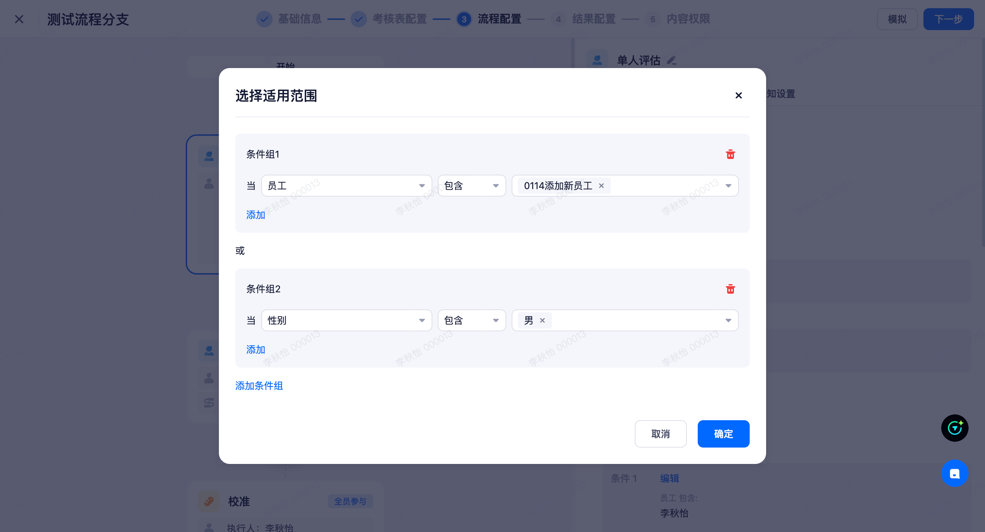Image resolution: width=985 pixels, height=532 pixels.
Task: Delete condition group 2 with trash icon
Action: tap(730, 289)
